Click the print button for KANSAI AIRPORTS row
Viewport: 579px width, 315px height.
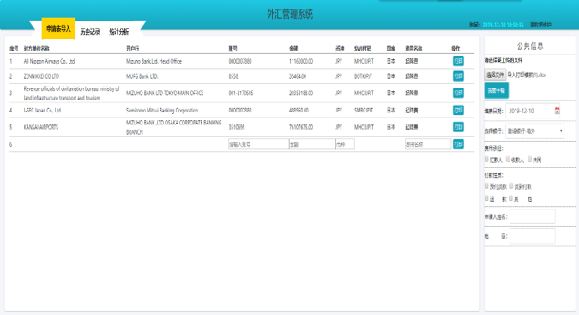point(458,127)
